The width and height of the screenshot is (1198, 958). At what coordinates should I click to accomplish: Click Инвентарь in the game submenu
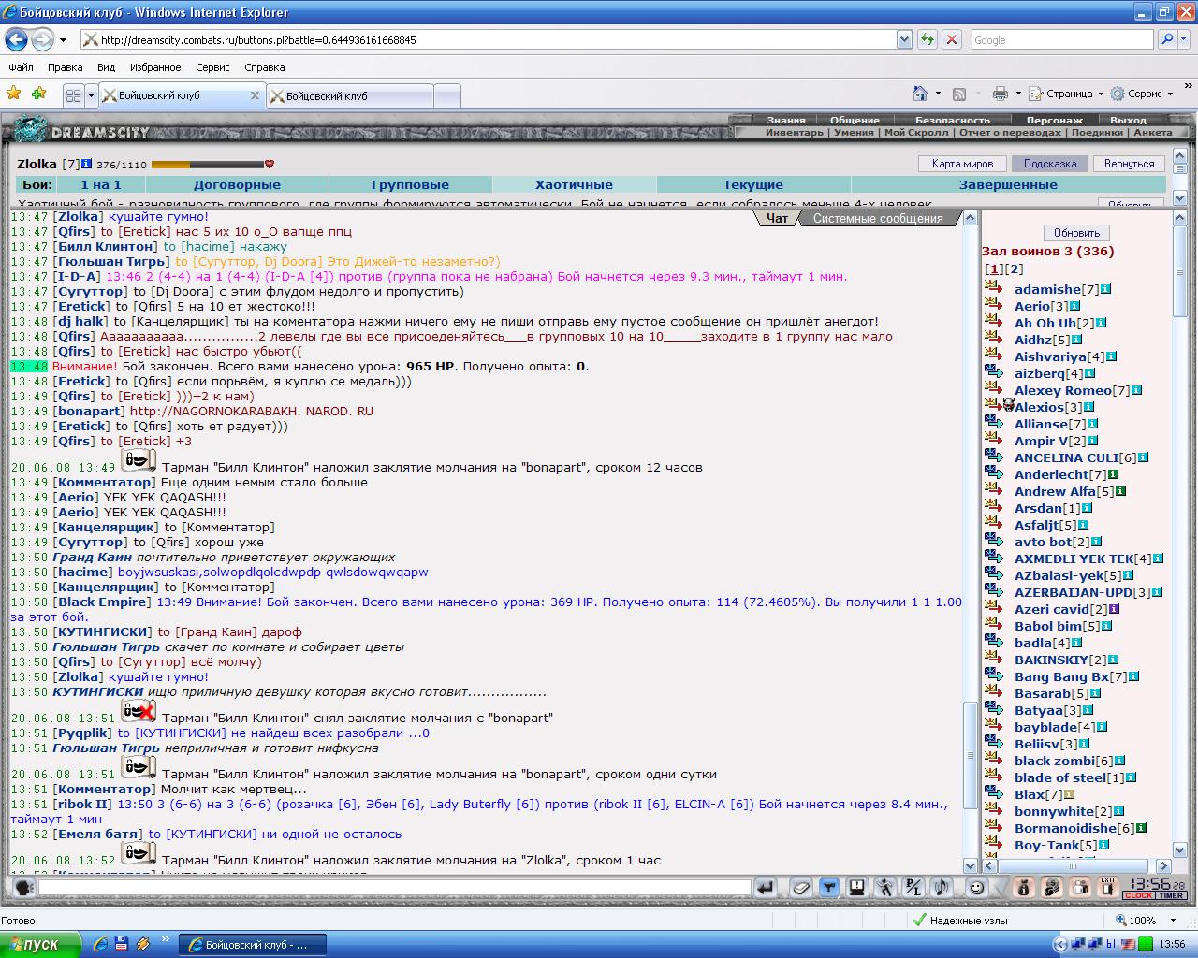click(x=794, y=132)
